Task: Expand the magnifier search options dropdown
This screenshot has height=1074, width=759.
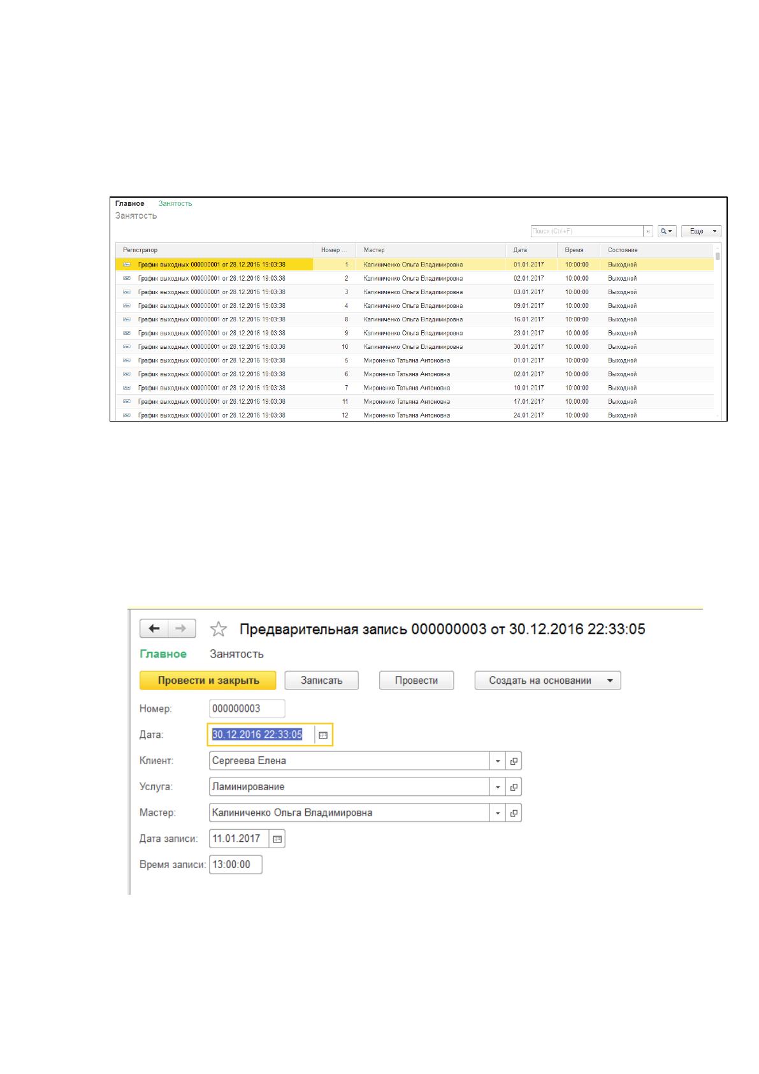Action: (x=667, y=232)
